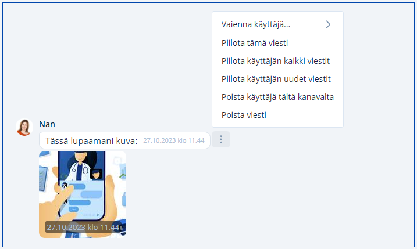
Task: Click the image's overlay timestamp label
Action: click(x=83, y=227)
